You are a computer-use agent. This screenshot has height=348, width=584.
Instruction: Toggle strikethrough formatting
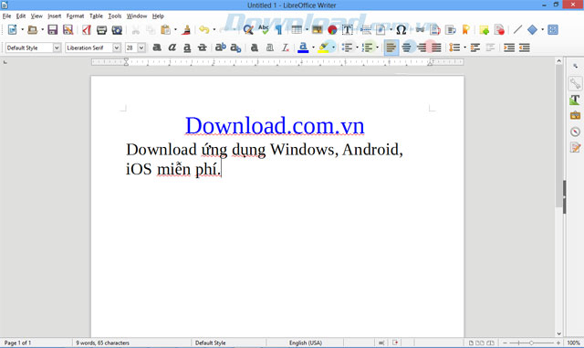pyautogui.click(x=203, y=47)
